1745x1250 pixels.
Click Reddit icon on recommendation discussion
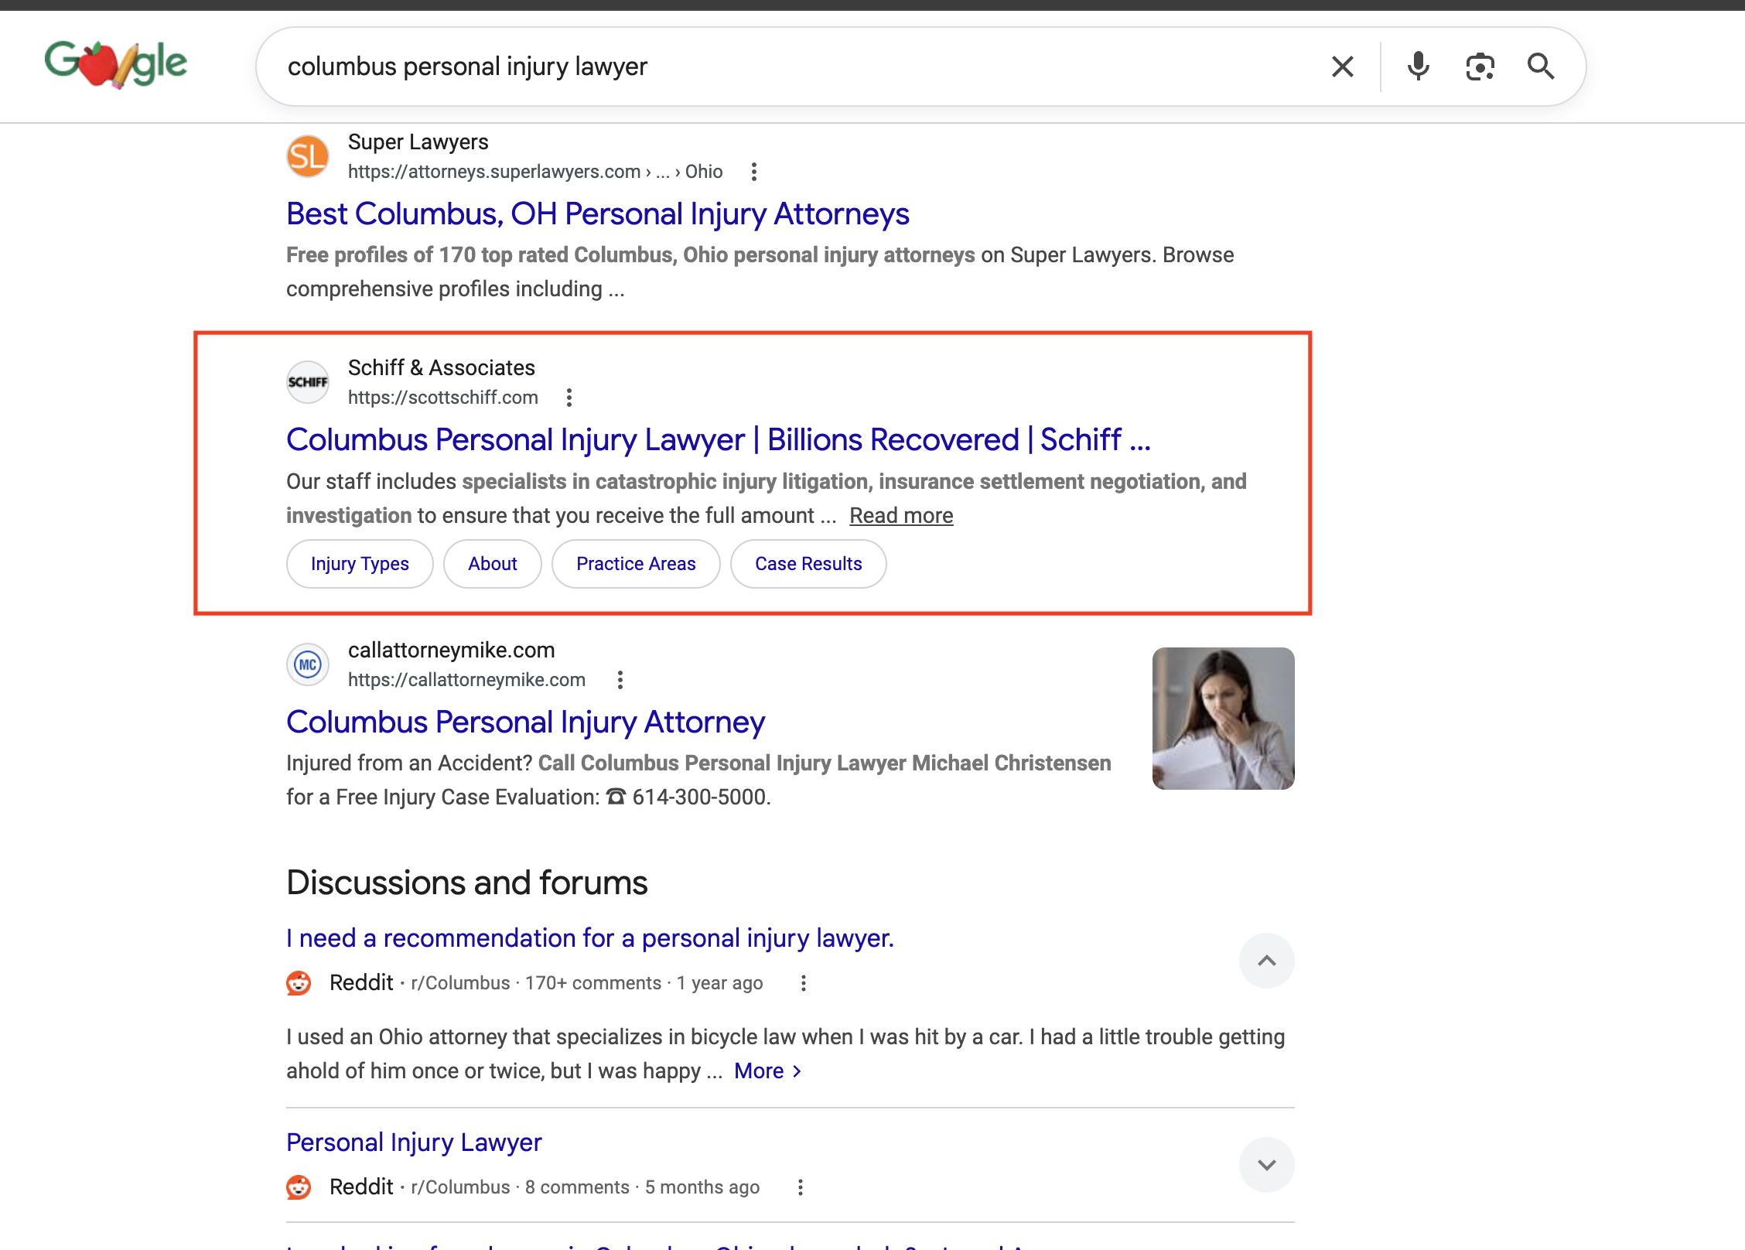pos(299,983)
